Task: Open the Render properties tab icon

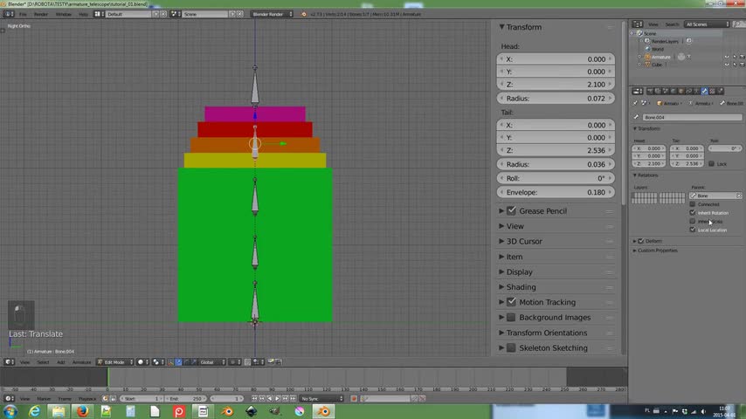Action: click(650, 91)
